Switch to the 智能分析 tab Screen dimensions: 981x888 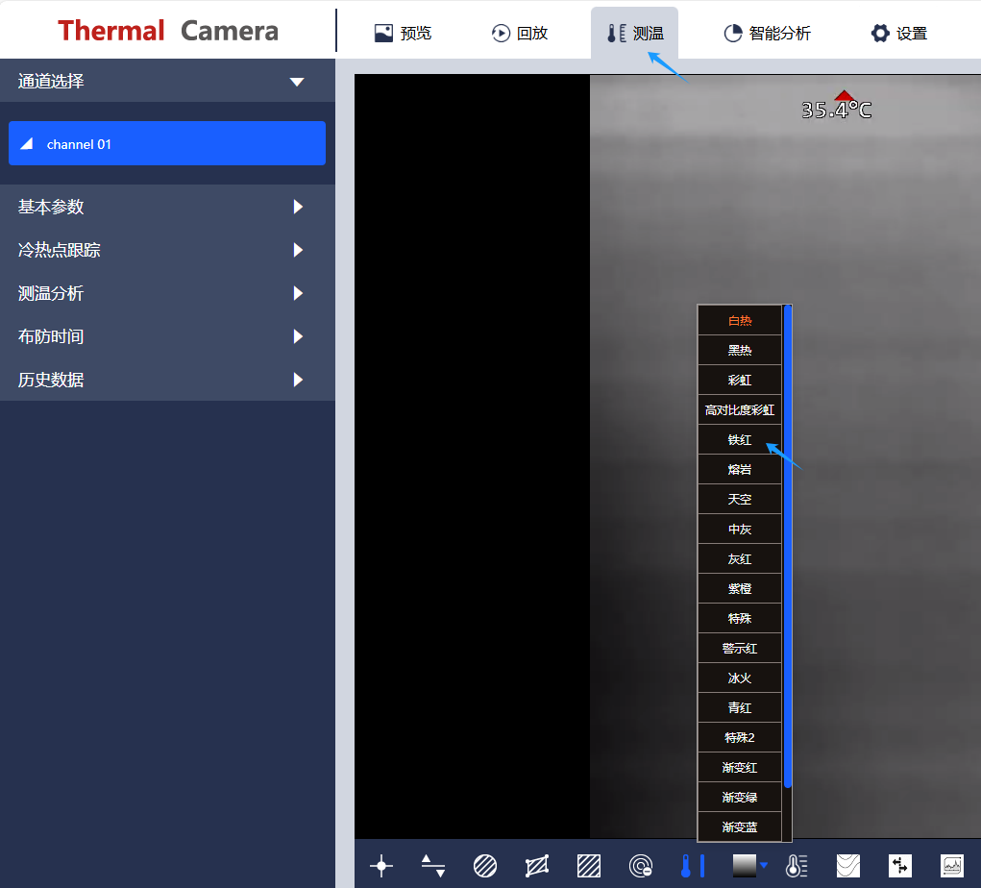pos(767,34)
